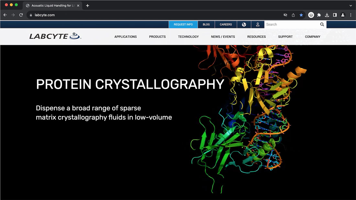Click the Labcyte logo

tap(55, 36)
